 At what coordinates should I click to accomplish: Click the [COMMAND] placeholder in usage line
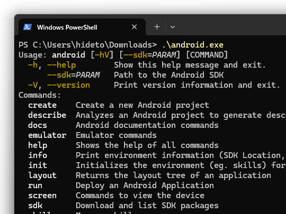pyautogui.click(x=207, y=55)
